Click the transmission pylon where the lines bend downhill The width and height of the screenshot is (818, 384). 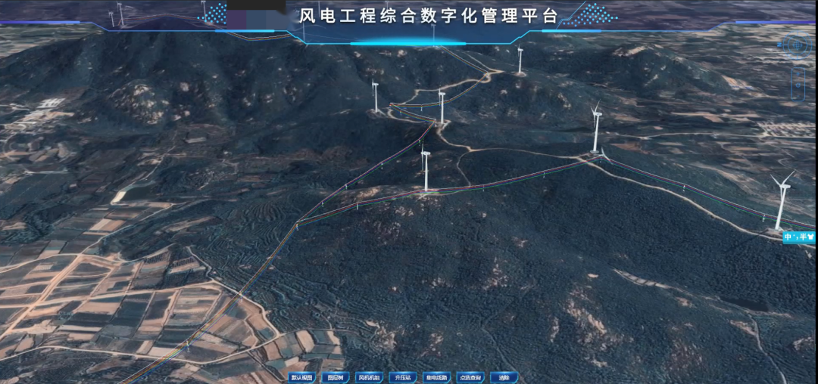298,222
